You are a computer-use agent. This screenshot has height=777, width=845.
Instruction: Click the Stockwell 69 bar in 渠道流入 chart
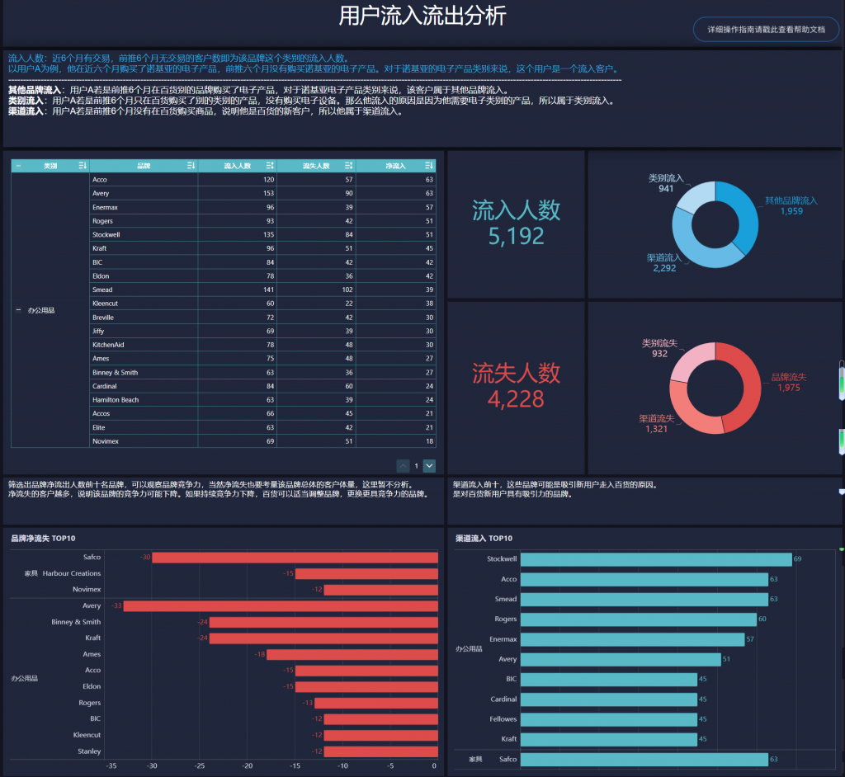tap(656, 559)
